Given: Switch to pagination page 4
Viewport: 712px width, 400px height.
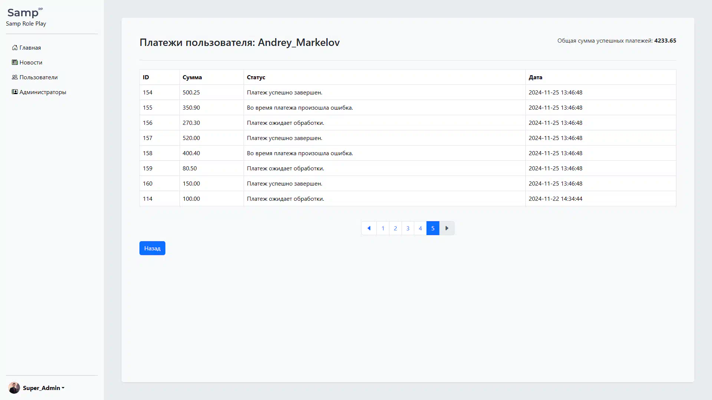Looking at the screenshot, I should pos(420,228).
